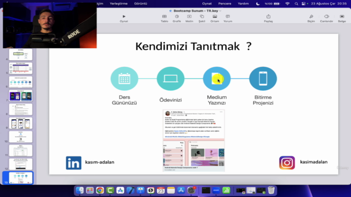Viewport: 351px width, 197px height.
Task: Select the Ders Gününüzü label
Action: pos(124,100)
